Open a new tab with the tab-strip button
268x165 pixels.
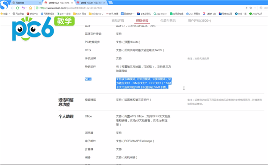click(x=111, y=2)
